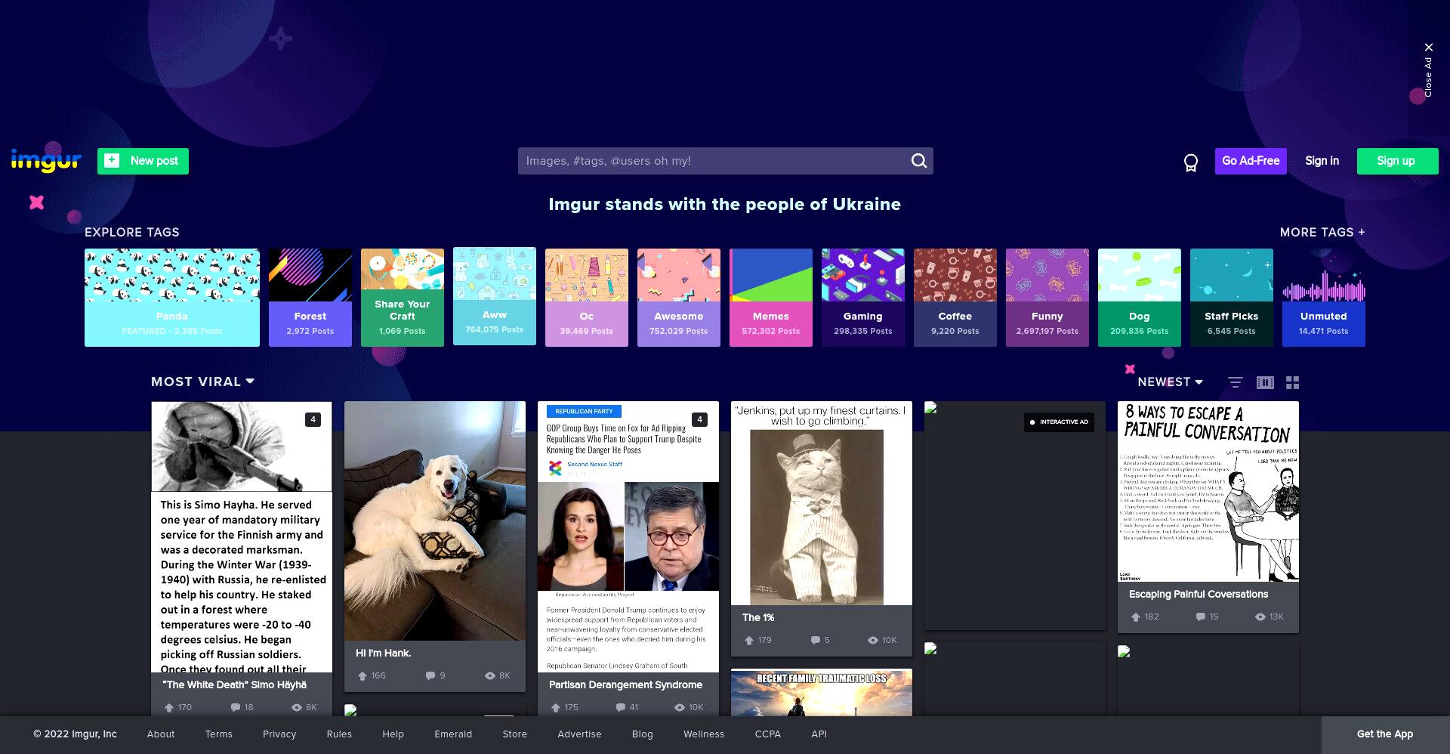Click the plus icon in New post button

tap(112, 160)
